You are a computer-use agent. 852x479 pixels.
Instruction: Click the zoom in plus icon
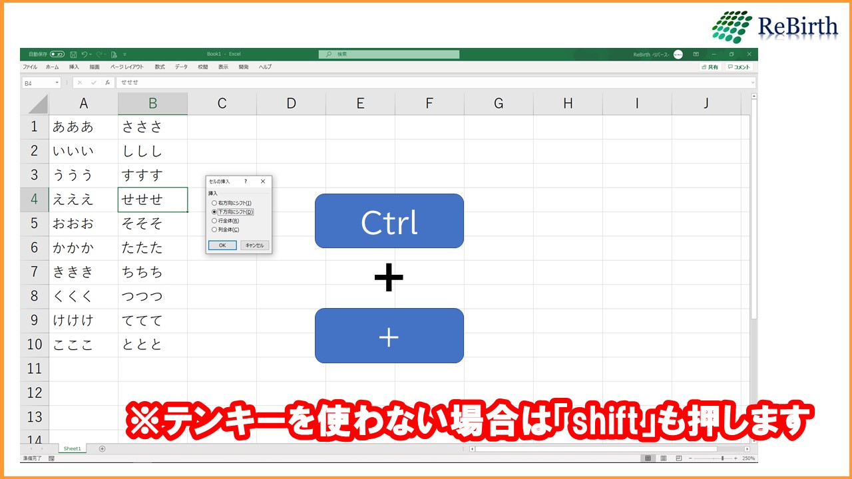pyautogui.click(x=736, y=458)
